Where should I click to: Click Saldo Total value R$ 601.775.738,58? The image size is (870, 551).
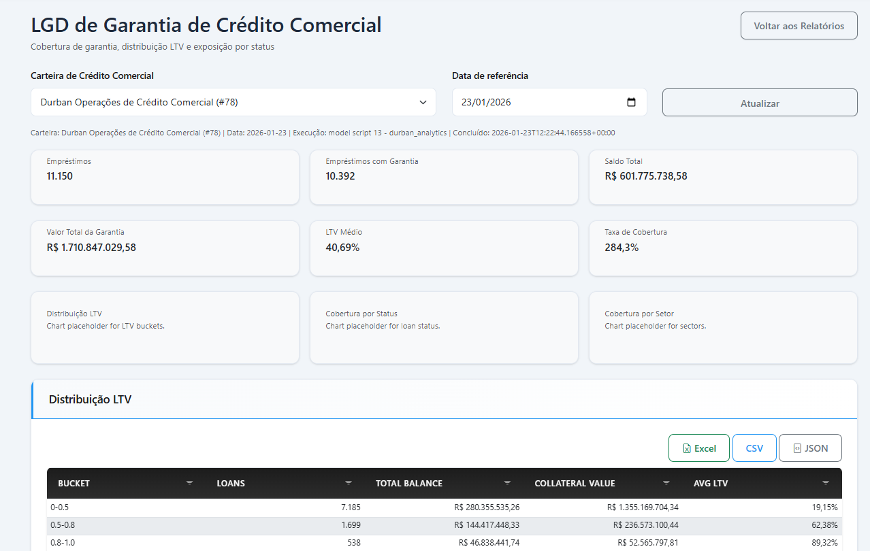[646, 176]
